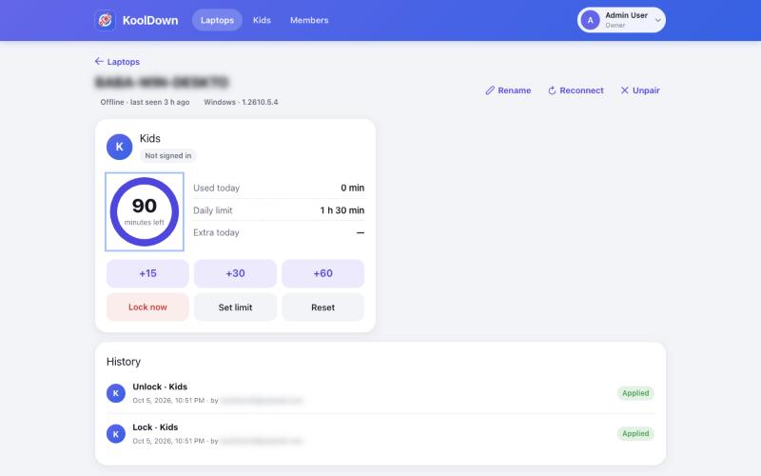Add 15 extra minutes with +15
Viewport: 761px width, 476px height.
point(147,273)
